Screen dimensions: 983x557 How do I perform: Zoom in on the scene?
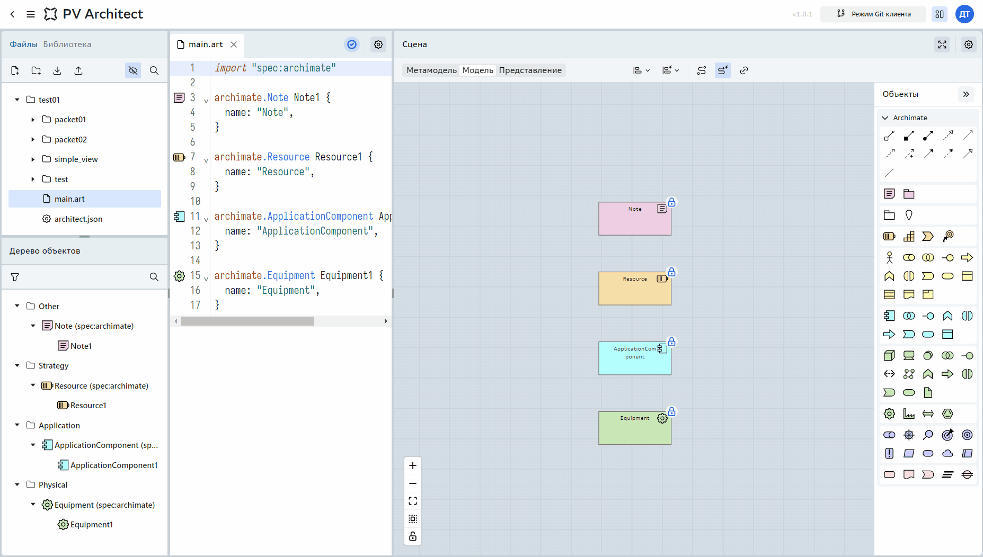coord(413,465)
